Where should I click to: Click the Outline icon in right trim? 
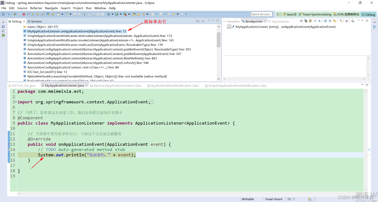click(x=375, y=27)
